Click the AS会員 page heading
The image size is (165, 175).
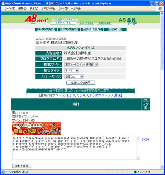(128, 21)
